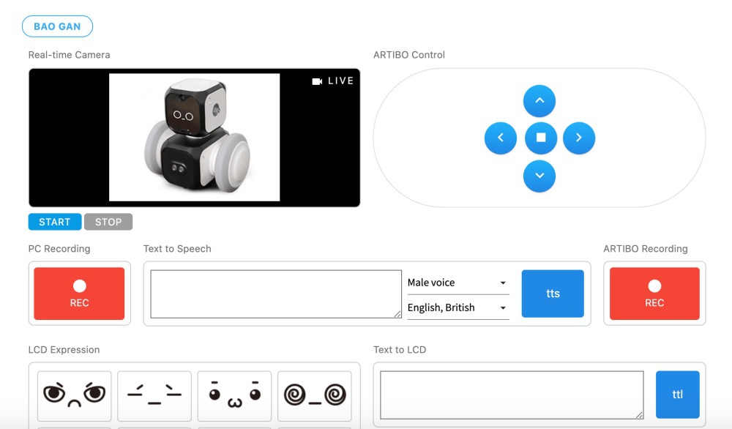The width and height of the screenshot is (732, 429).
Task: Click the START camera button
Action: coord(55,222)
